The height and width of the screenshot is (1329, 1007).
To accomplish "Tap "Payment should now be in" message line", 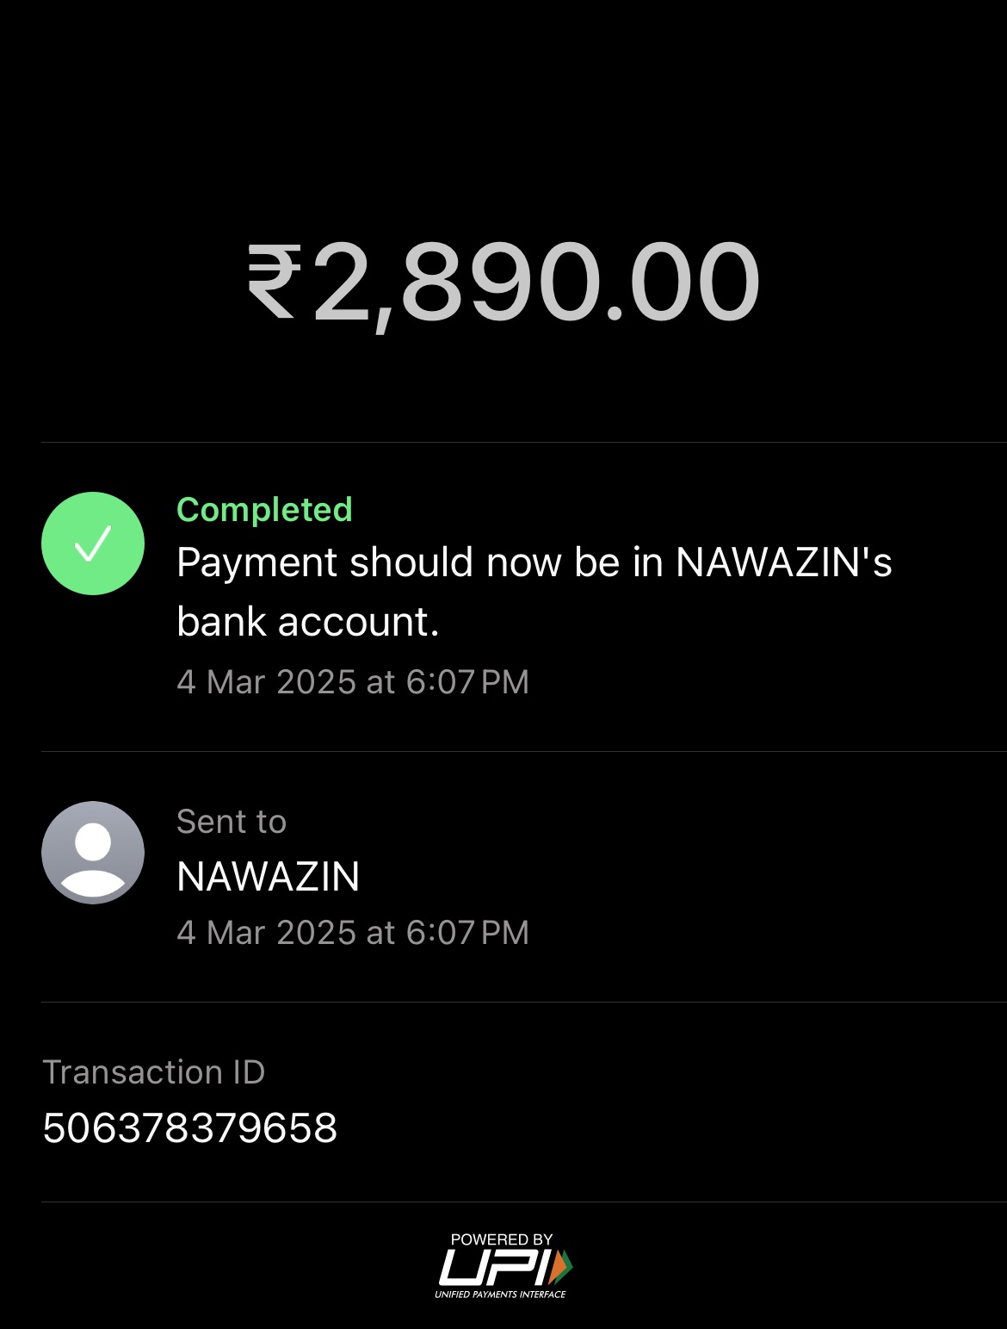I will coord(422,562).
